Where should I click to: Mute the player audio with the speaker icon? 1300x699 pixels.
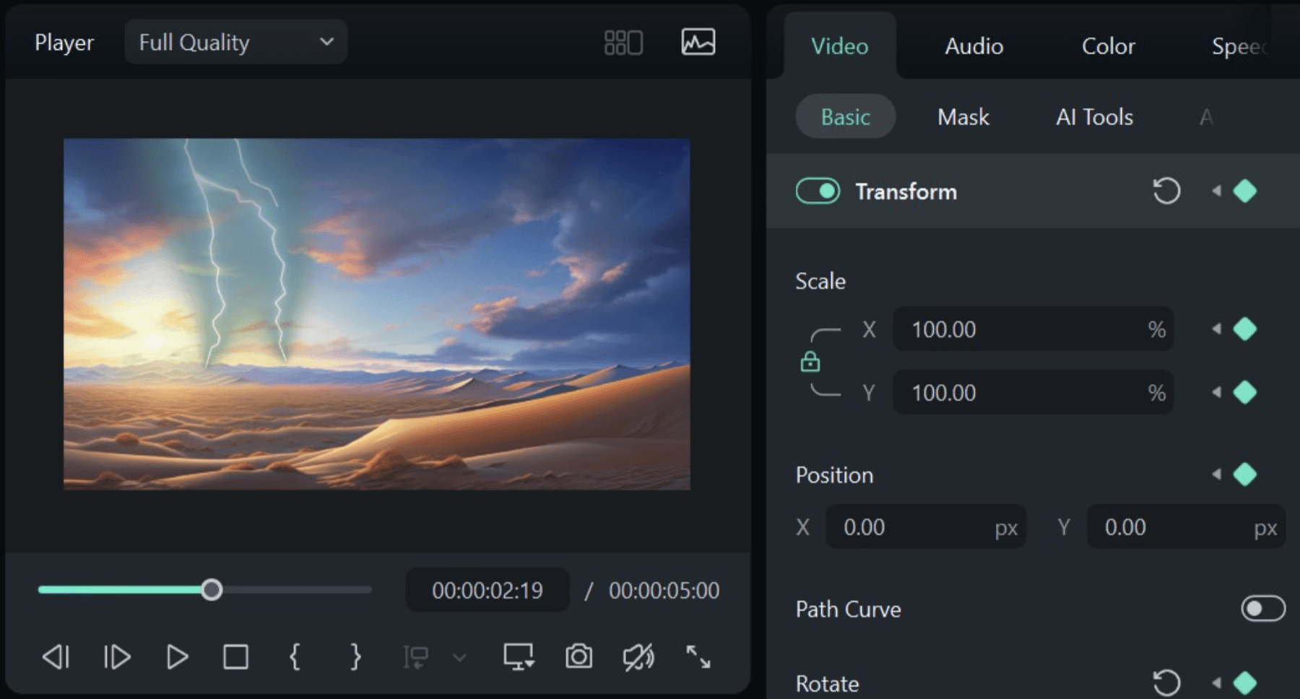tap(636, 657)
